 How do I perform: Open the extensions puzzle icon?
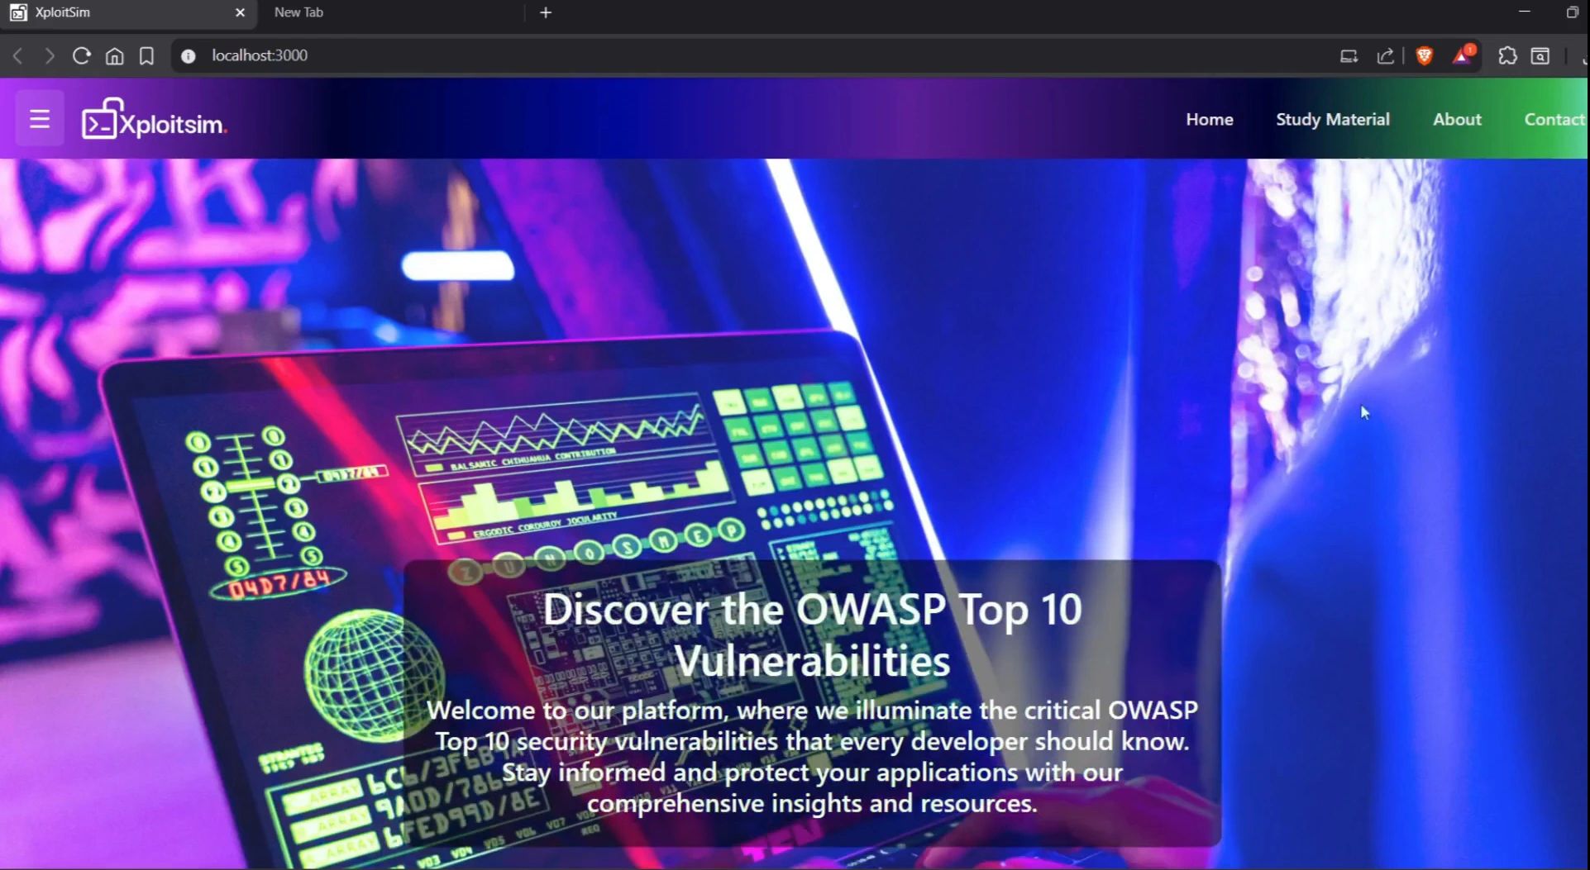coord(1507,55)
